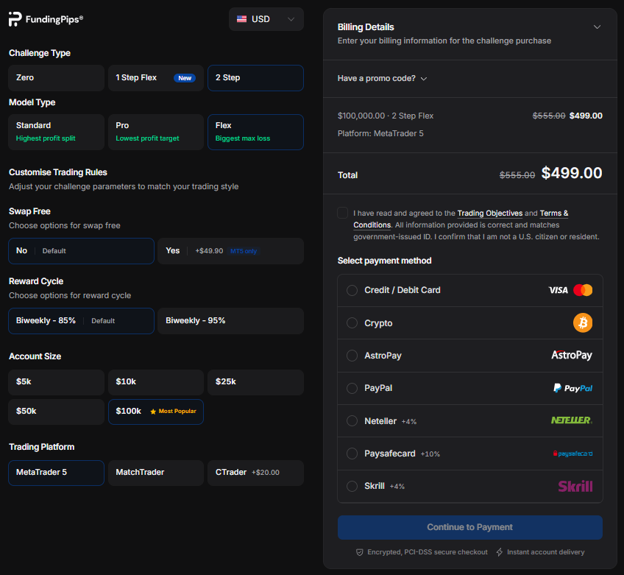Select the Standard model type
The width and height of the screenshot is (624, 575).
point(56,133)
